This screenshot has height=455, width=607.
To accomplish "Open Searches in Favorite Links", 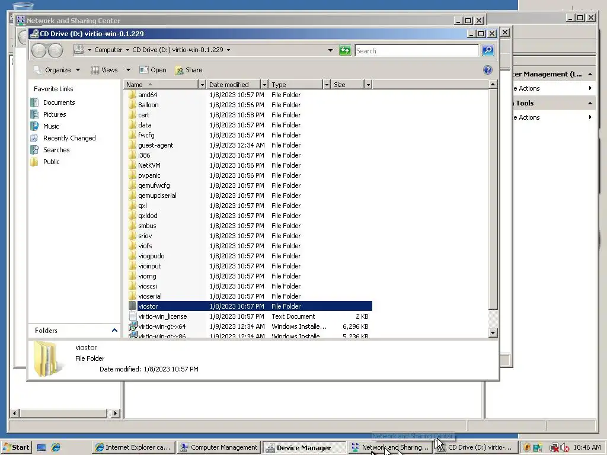I will [x=56, y=150].
